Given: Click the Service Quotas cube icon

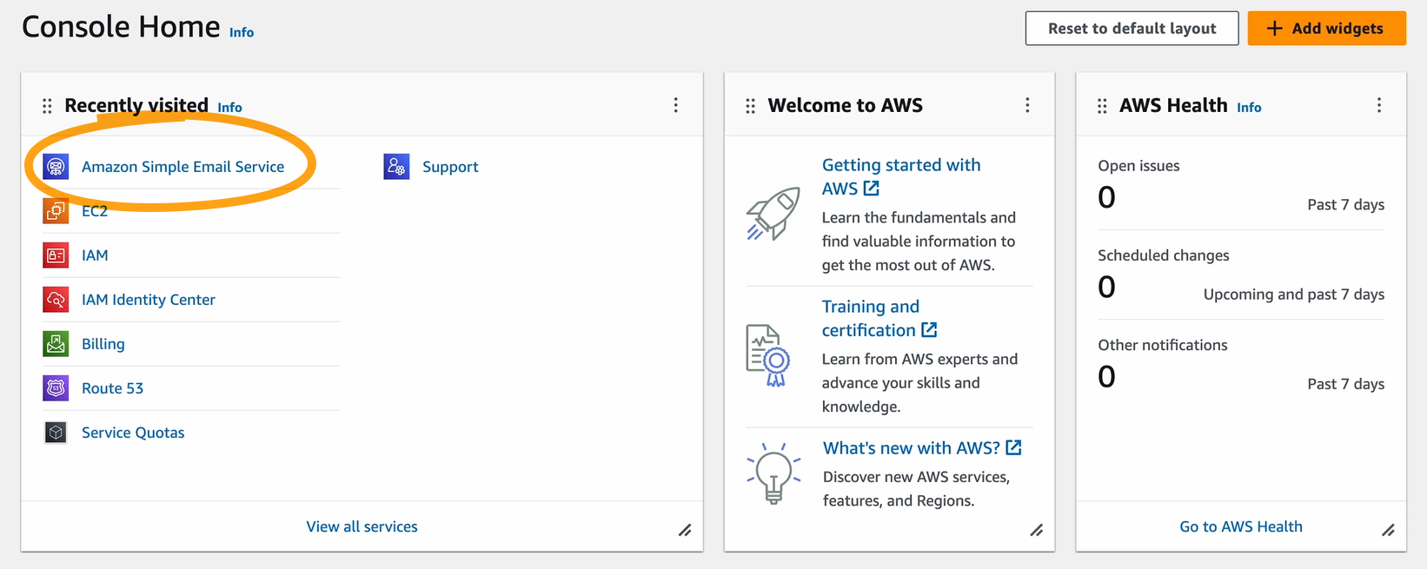Looking at the screenshot, I should click(56, 433).
